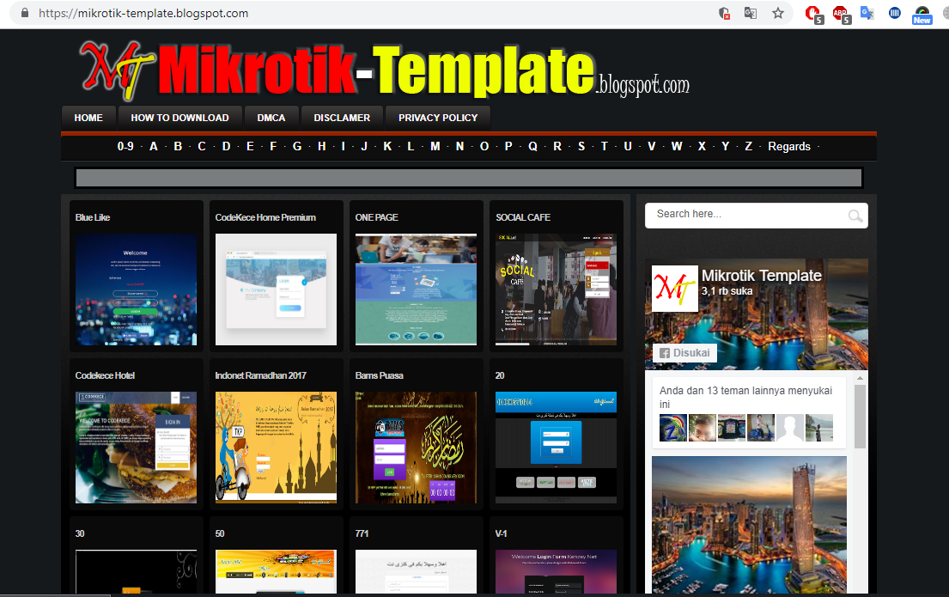
Task: Select letter S in the index
Action: pos(581,147)
